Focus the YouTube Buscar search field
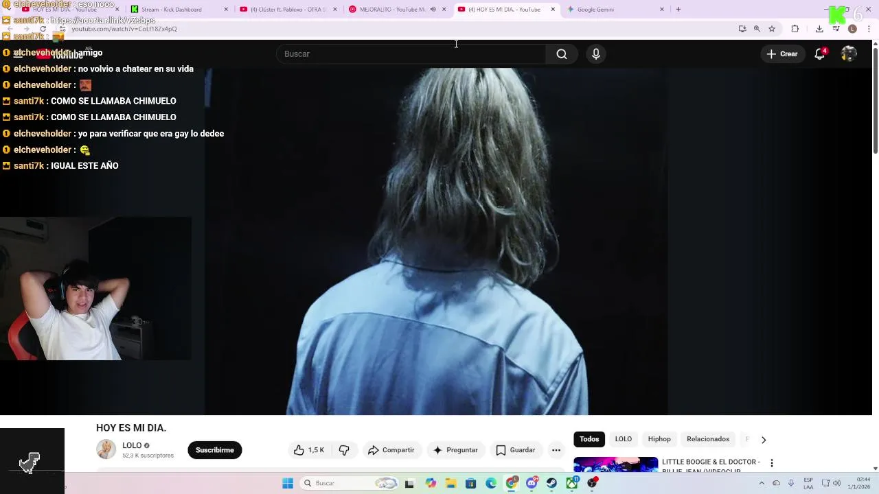Screen dimensions: 879x494 point(411,54)
